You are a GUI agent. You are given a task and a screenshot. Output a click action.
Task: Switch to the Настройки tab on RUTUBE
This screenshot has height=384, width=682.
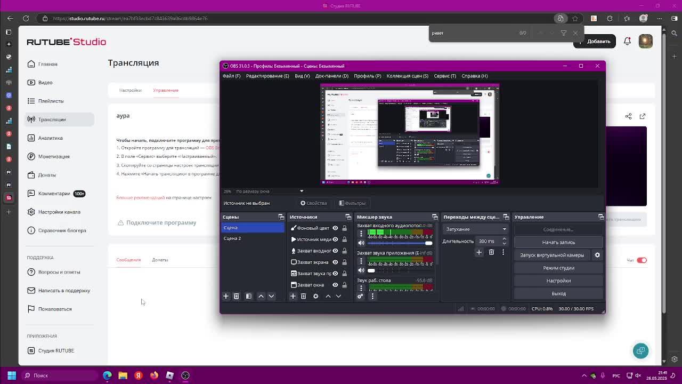(131, 90)
